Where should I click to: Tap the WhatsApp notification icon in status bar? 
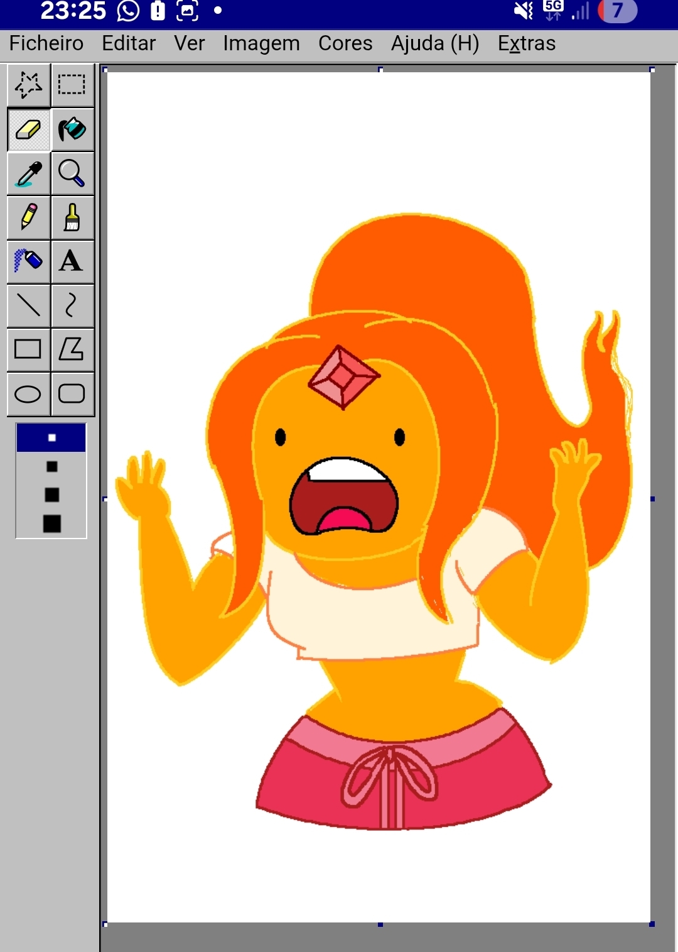tap(129, 11)
